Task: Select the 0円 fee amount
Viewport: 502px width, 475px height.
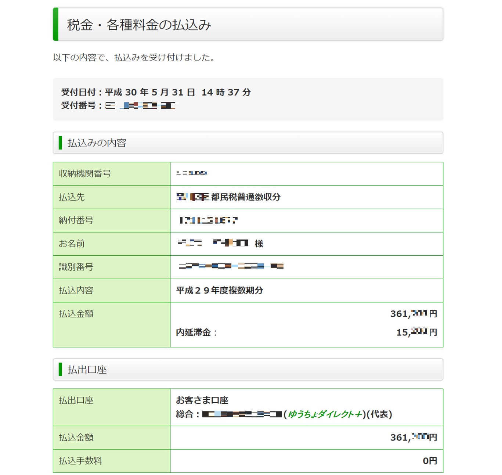Action: (430, 461)
